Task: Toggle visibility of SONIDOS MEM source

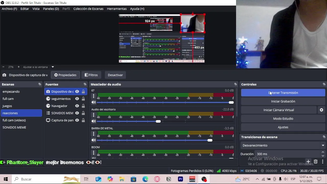Action: click(77, 113)
